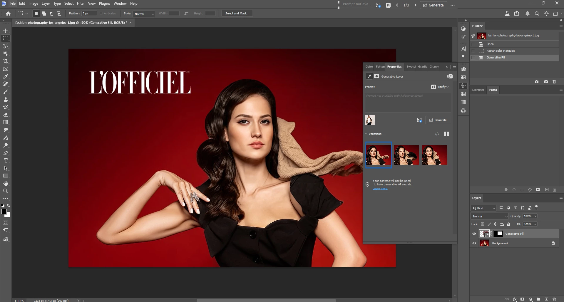This screenshot has width=564, height=302.
Task: Select the Horizontal Type tool
Action: (6, 160)
